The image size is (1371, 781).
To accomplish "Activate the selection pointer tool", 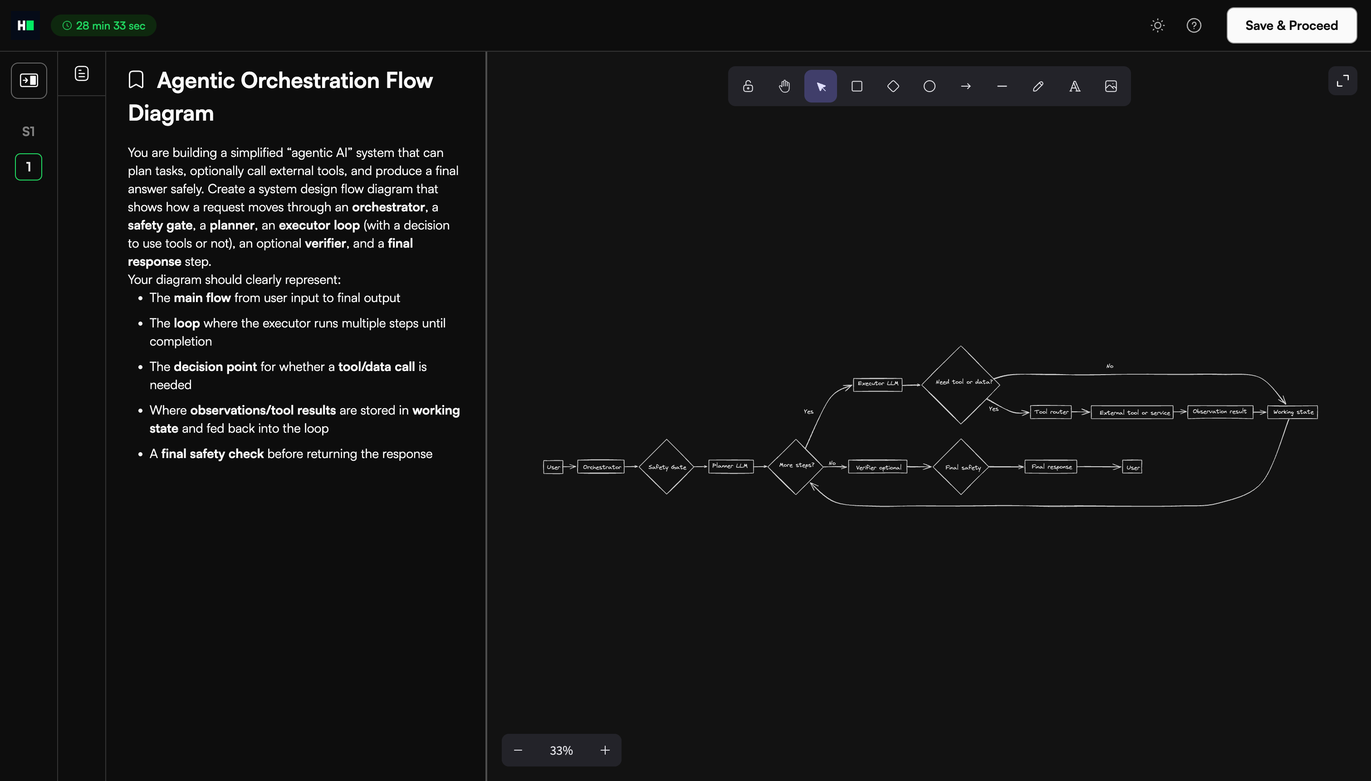I will tap(820, 86).
